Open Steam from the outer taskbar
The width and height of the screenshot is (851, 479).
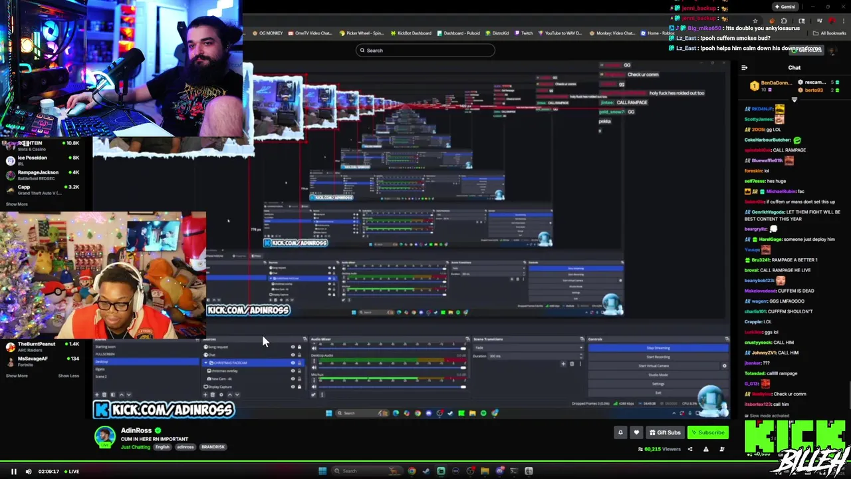pyautogui.click(x=426, y=471)
